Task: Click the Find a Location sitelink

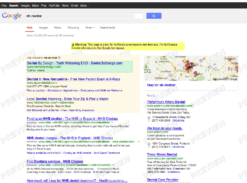Action: pyautogui.click(x=36, y=91)
